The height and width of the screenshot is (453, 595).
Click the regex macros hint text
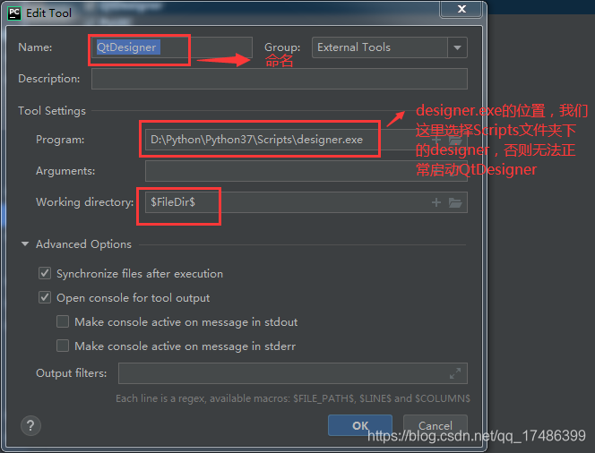293,398
